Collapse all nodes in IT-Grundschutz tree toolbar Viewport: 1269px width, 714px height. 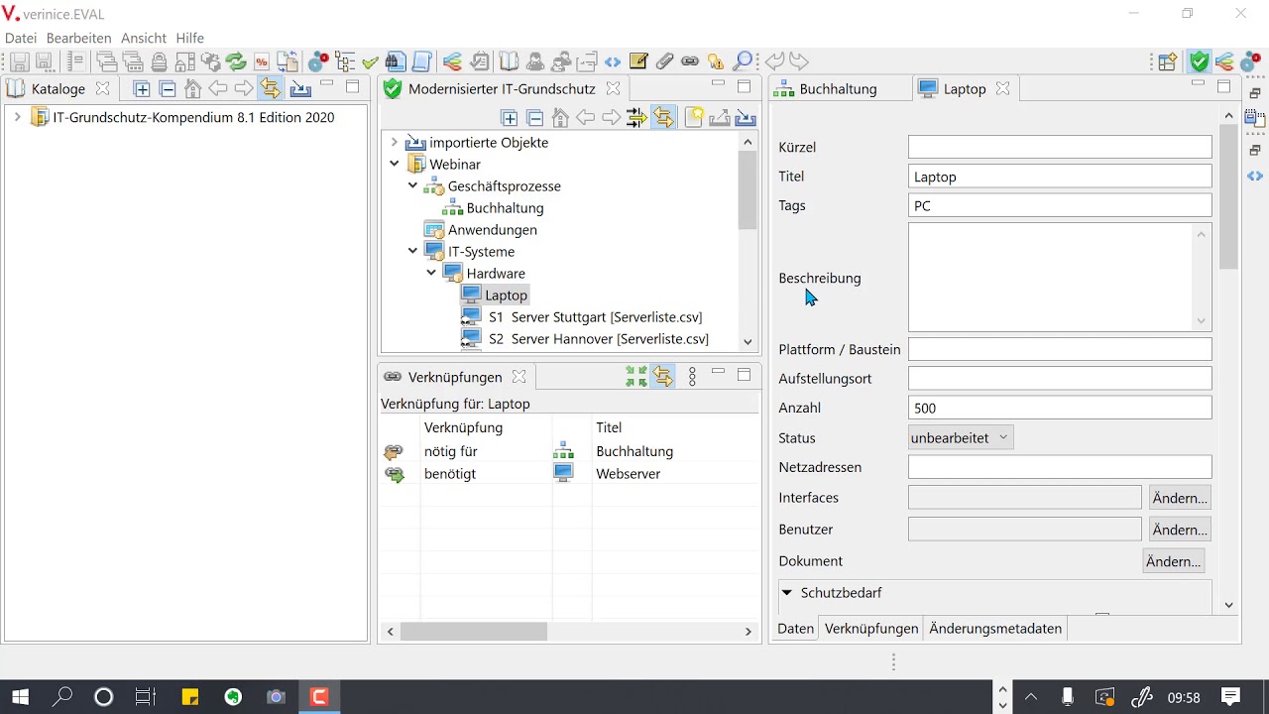(535, 118)
